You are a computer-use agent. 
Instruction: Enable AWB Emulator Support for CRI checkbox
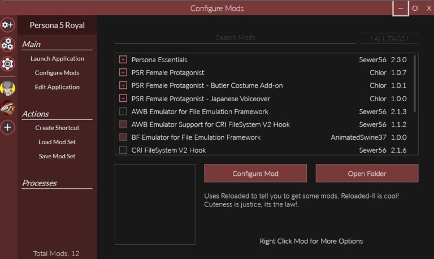coord(123,124)
